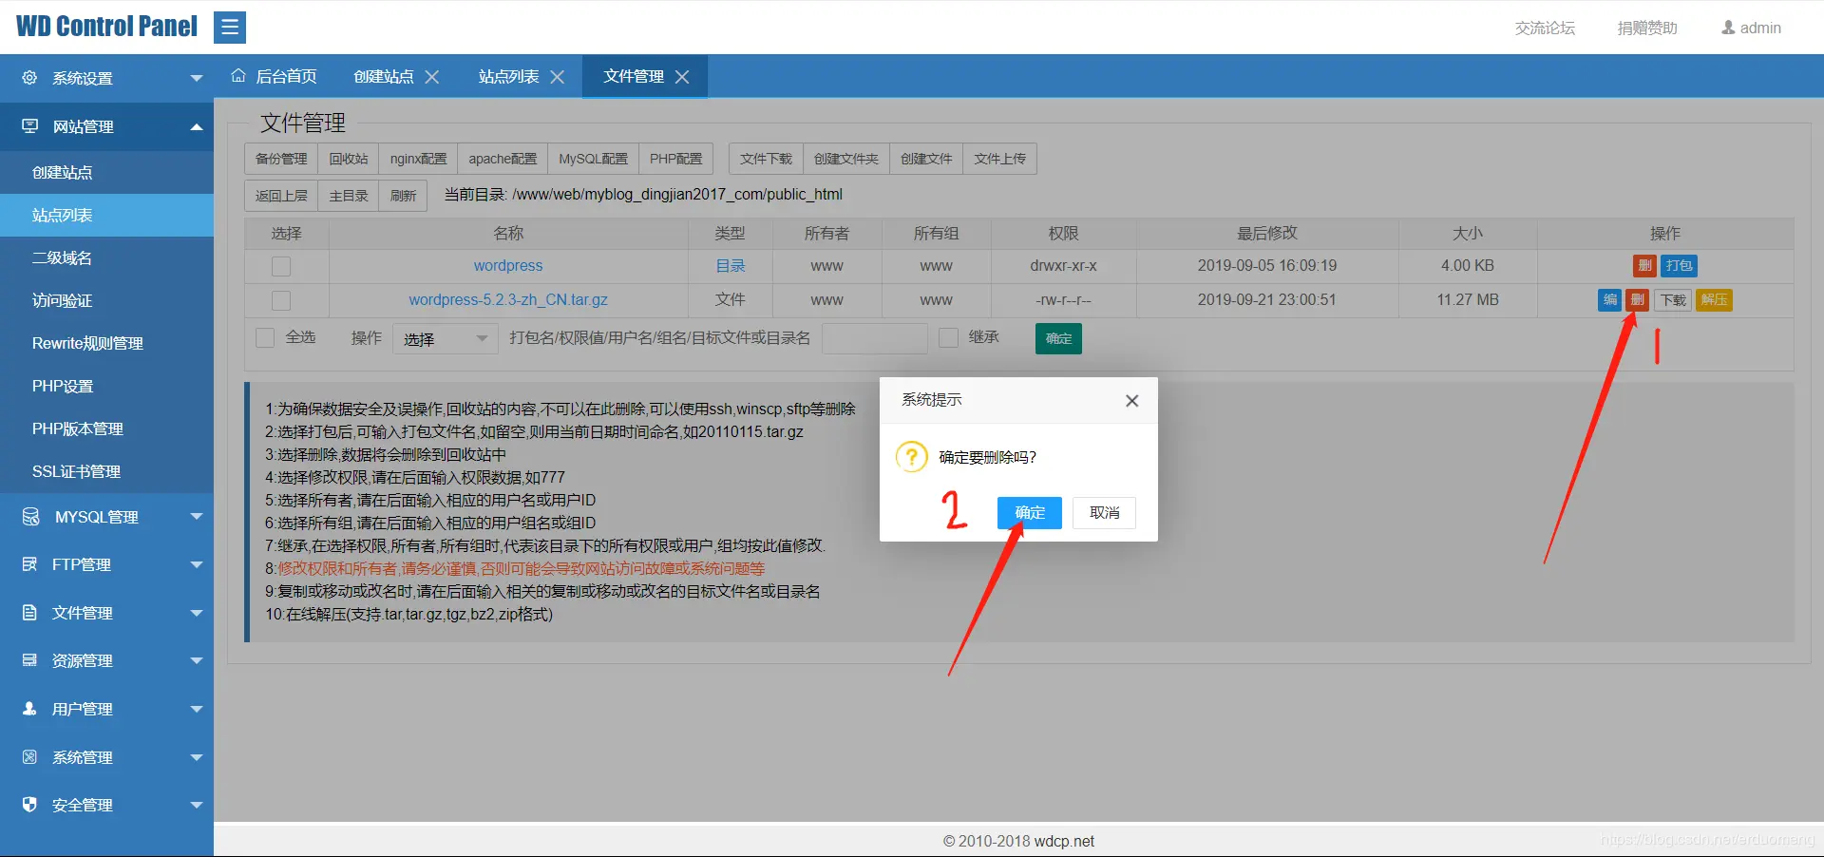Check the 继承 inherit checkbox

[947, 337]
